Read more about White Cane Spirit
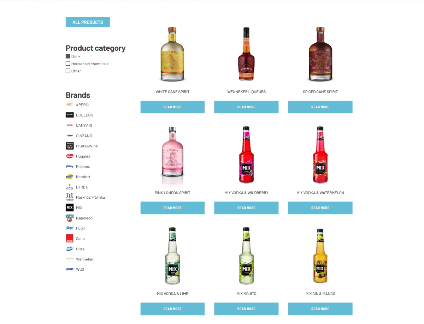The width and height of the screenshot is (424, 324). [172, 107]
